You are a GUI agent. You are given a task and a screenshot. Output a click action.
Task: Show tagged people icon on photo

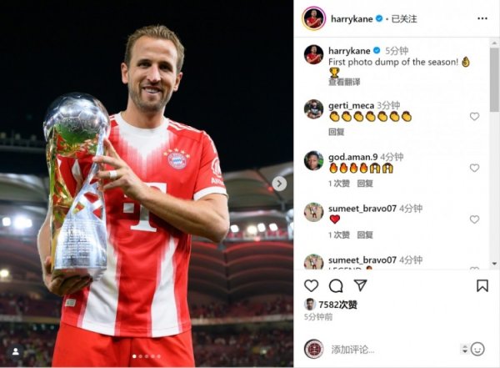(15, 352)
